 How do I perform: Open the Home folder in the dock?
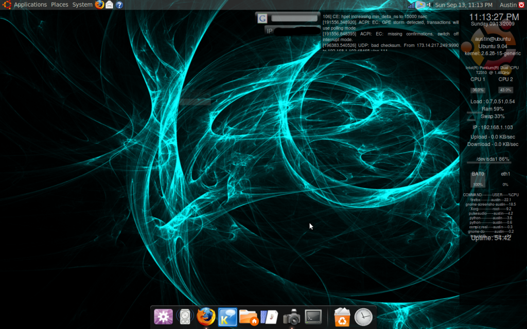click(x=249, y=317)
